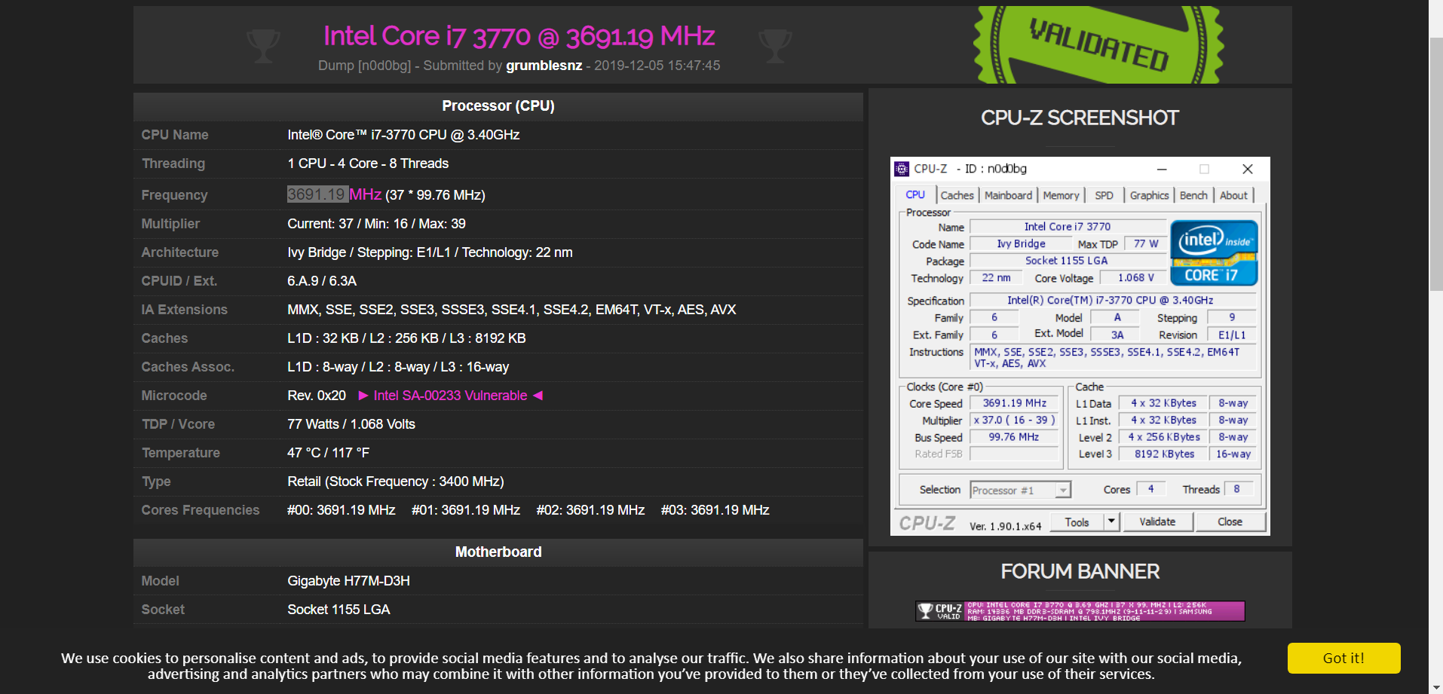Open the grumblesnz submitter profile link
Screen dimensions: 1443x694
pyautogui.click(x=544, y=66)
